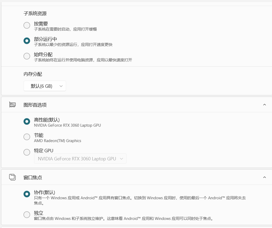Click the window focus panel icon

[12, 177]
